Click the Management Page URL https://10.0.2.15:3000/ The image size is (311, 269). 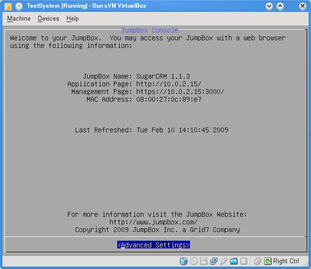click(x=180, y=92)
